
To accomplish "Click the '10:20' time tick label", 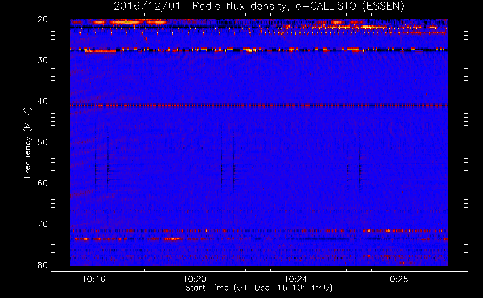I will 195,279.
